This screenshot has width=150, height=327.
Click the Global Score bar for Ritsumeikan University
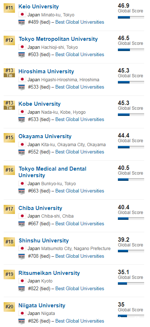(x=131, y=284)
